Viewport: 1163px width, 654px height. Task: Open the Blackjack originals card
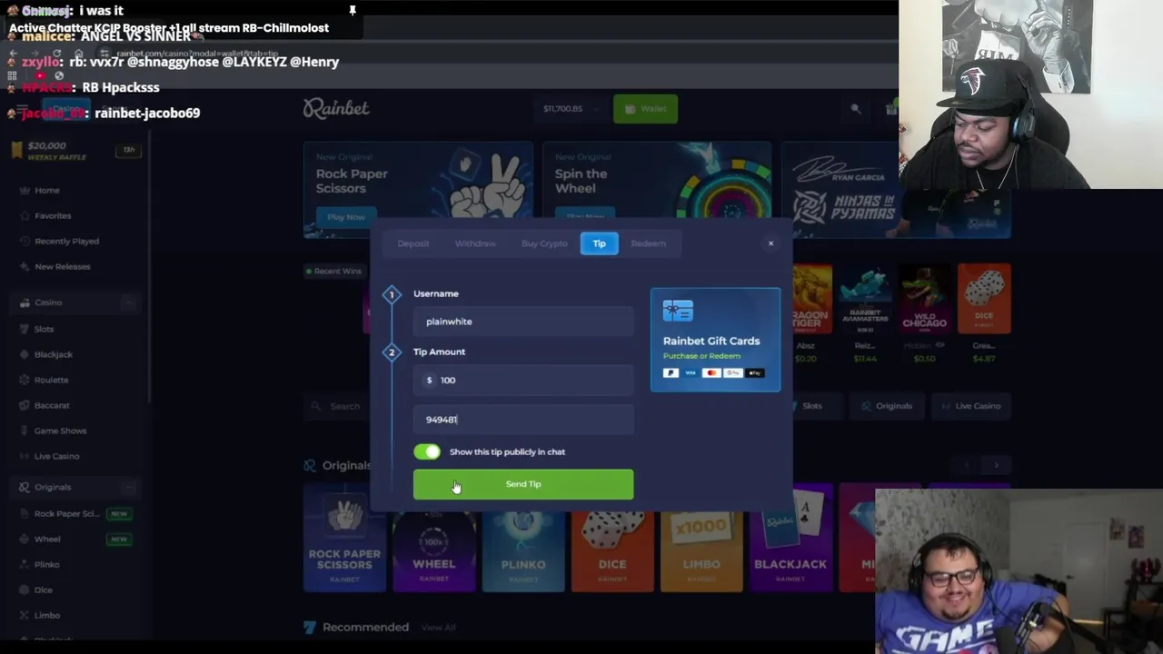point(790,540)
